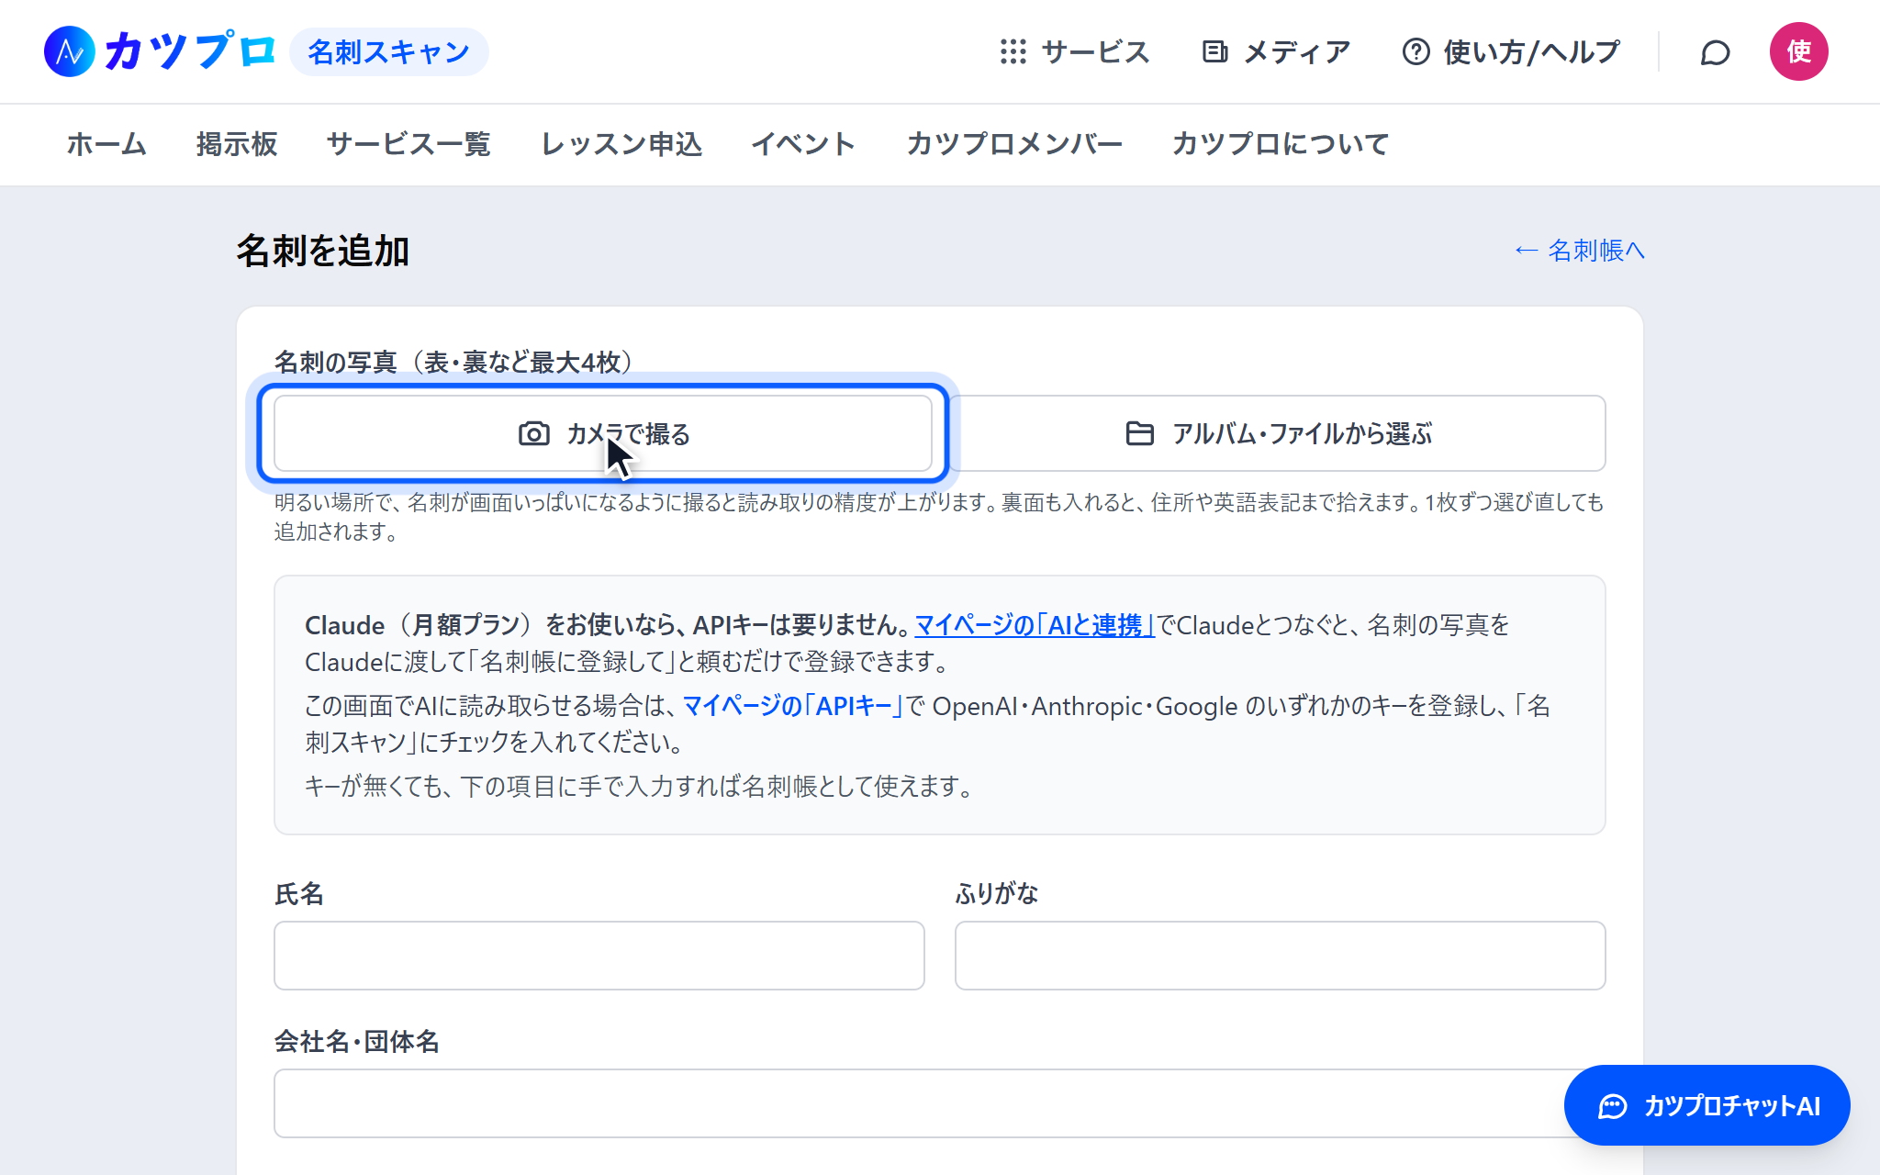Go to the ホーム tab
The height and width of the screenshot is (1175, 1880).
pos(106,144)
